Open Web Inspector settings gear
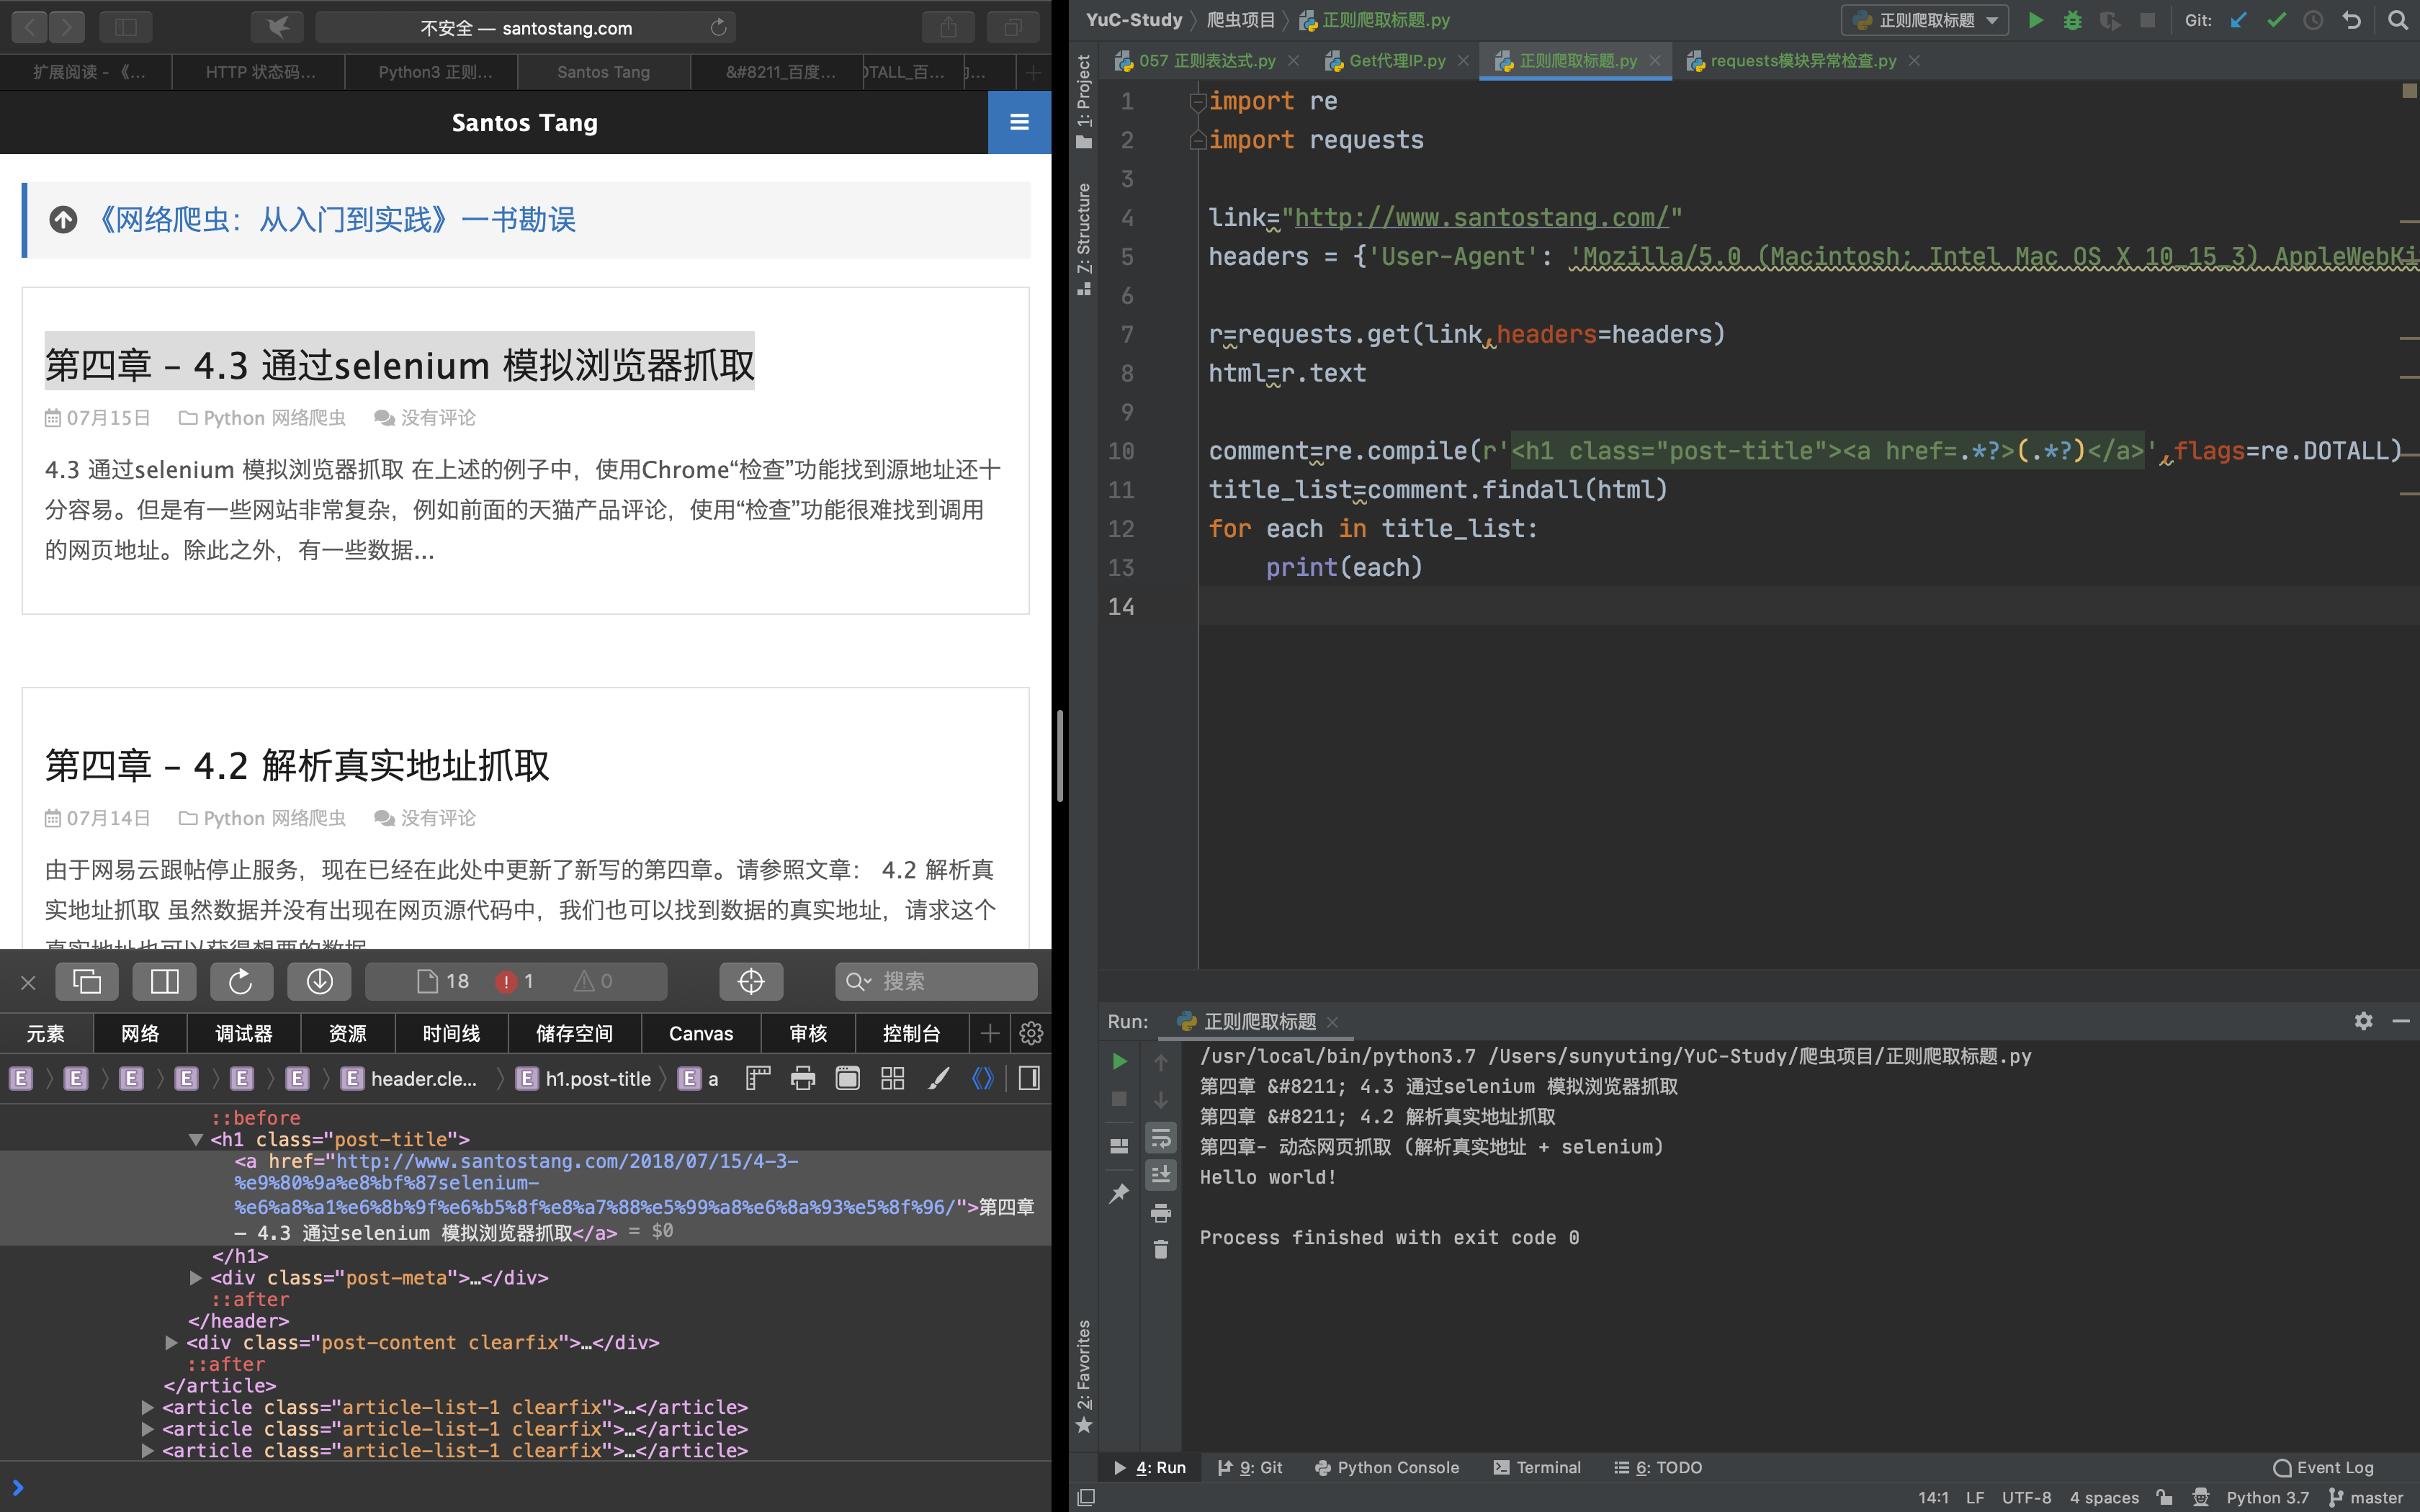This screenshot has height=1512, width=2420. coord(1031,1033)
